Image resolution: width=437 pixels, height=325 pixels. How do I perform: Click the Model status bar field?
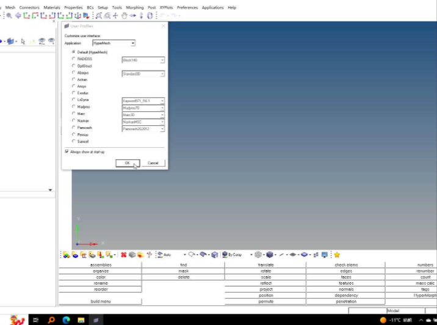point(405,310)
